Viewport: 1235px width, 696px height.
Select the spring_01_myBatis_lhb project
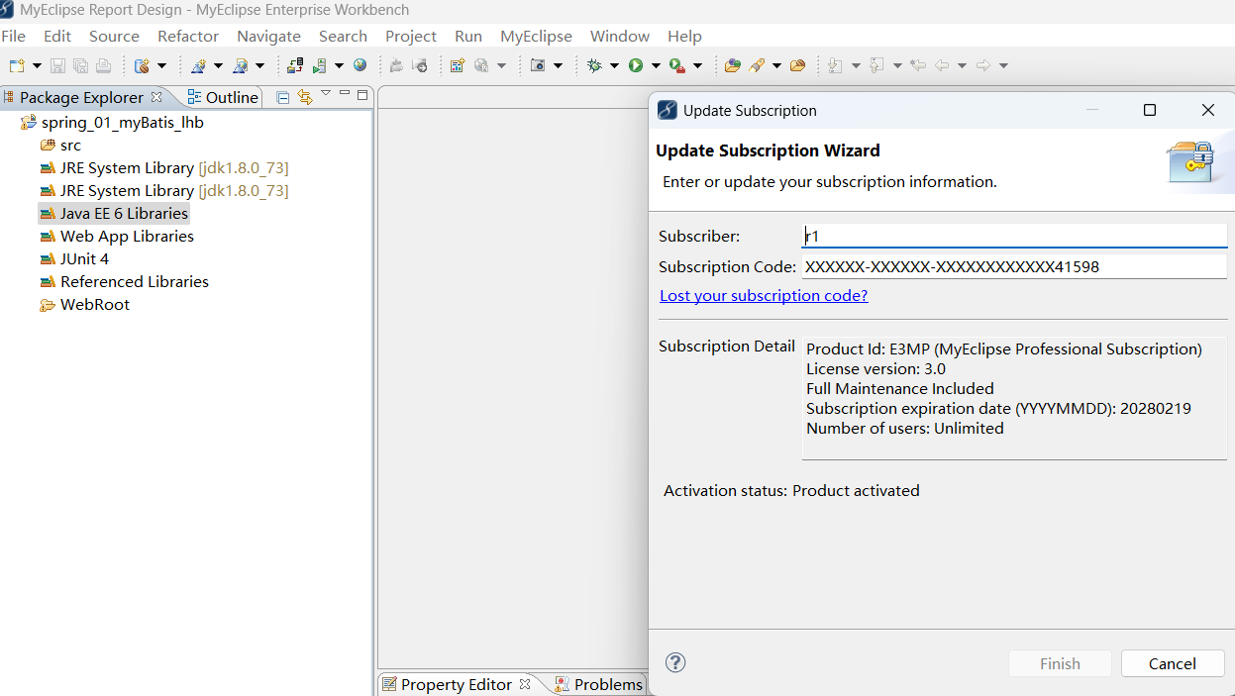pyautogui.click(x=112, y=123)
